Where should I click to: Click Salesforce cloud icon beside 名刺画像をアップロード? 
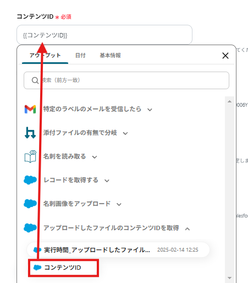pyautogui.click(x=30, y=204)
